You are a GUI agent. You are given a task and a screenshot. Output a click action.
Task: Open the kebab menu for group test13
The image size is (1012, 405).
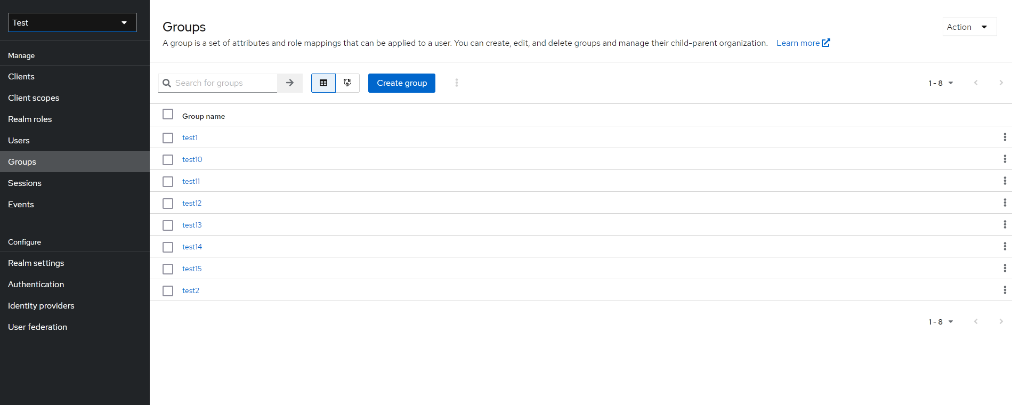[x=1005, y=224]
